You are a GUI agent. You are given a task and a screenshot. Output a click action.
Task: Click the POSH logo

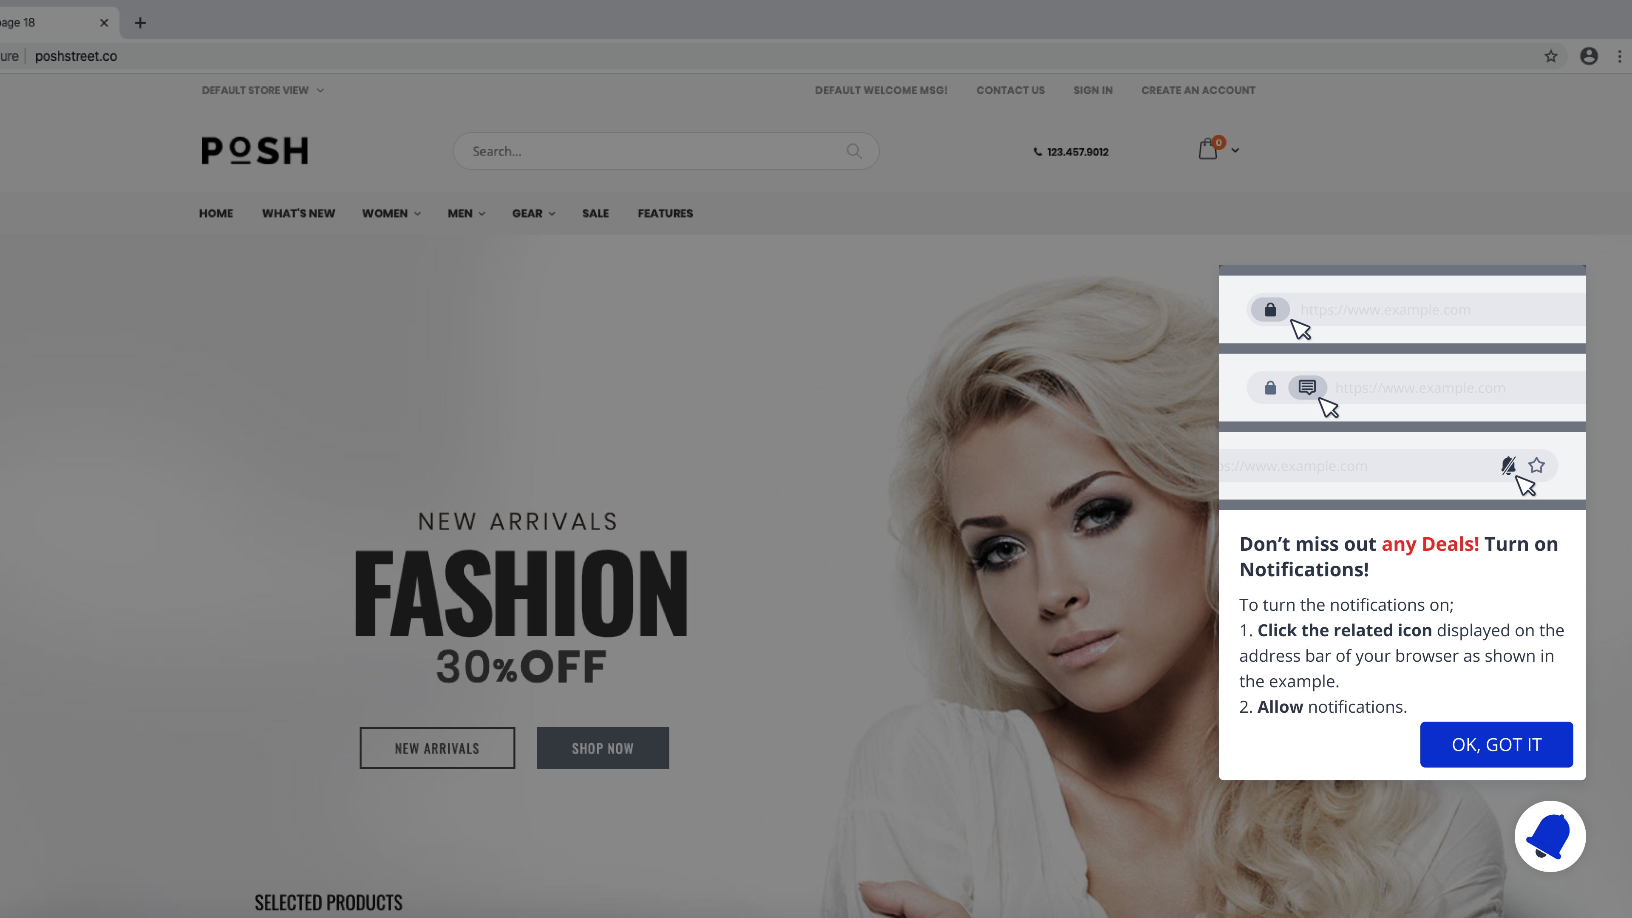pyautogui.click(x=255, y=150)
